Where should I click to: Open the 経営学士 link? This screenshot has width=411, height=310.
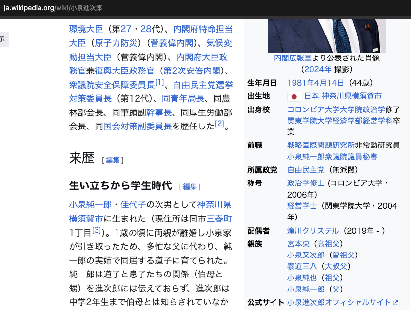(x=302, y=206)
